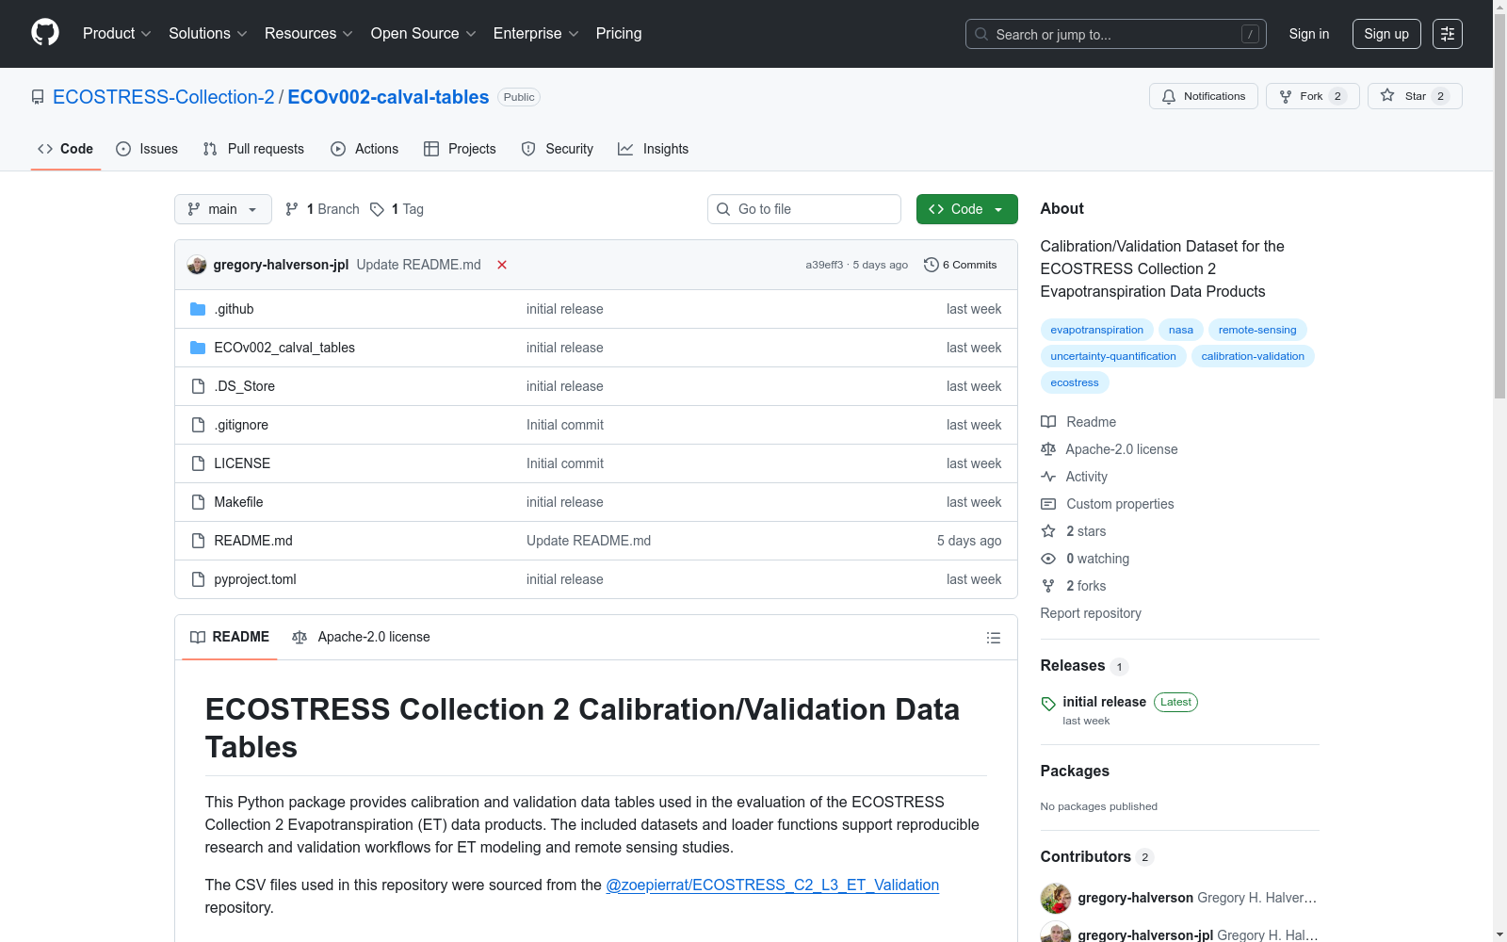Screen dimensions: 1507x942
Task: Click the pulse icon beside Activity
Action: coord(1048,477)
